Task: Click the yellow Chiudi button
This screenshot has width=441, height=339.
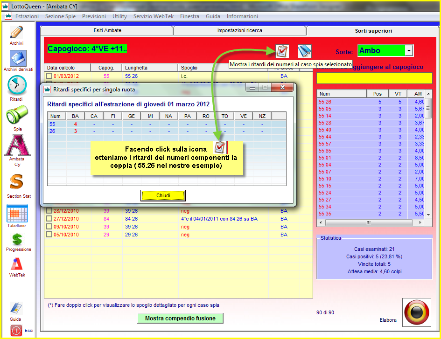Action: (163, 195)
